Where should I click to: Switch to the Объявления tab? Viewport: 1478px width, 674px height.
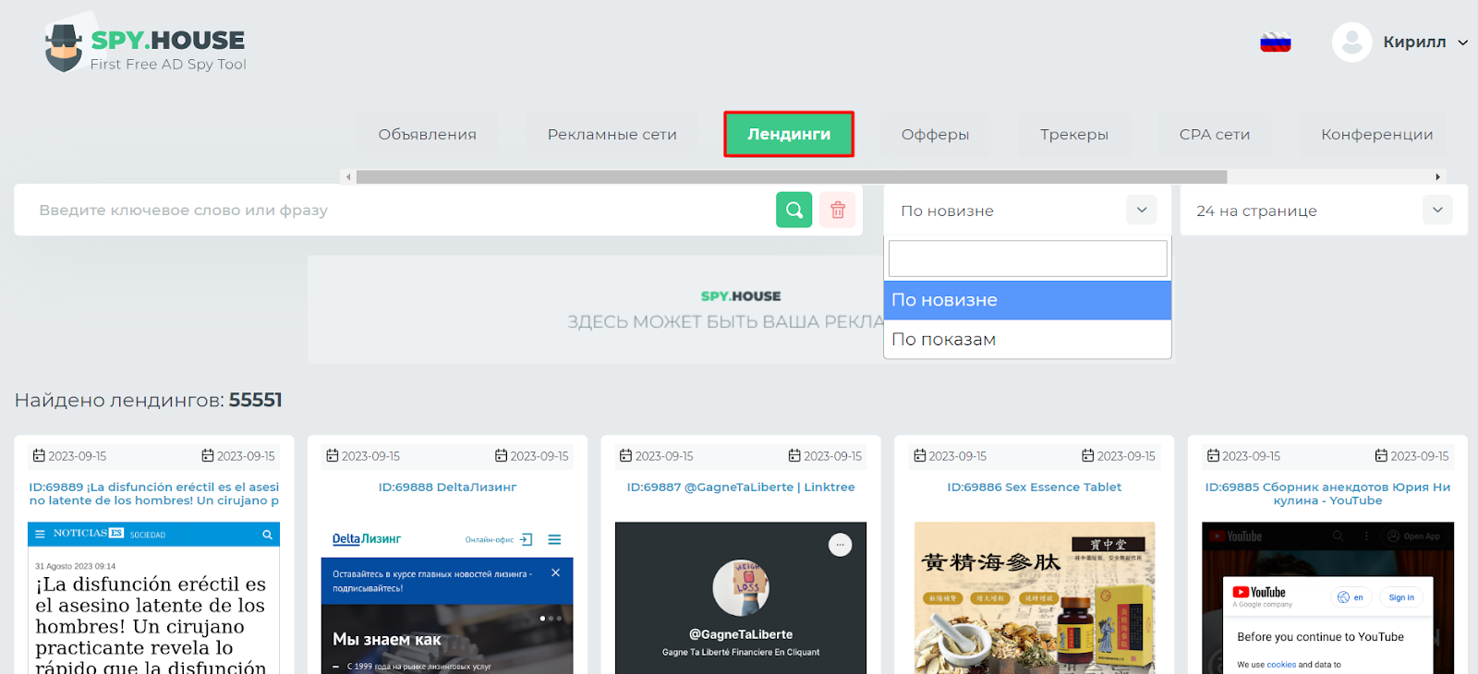pyautogui.click(x=428, y=134)
